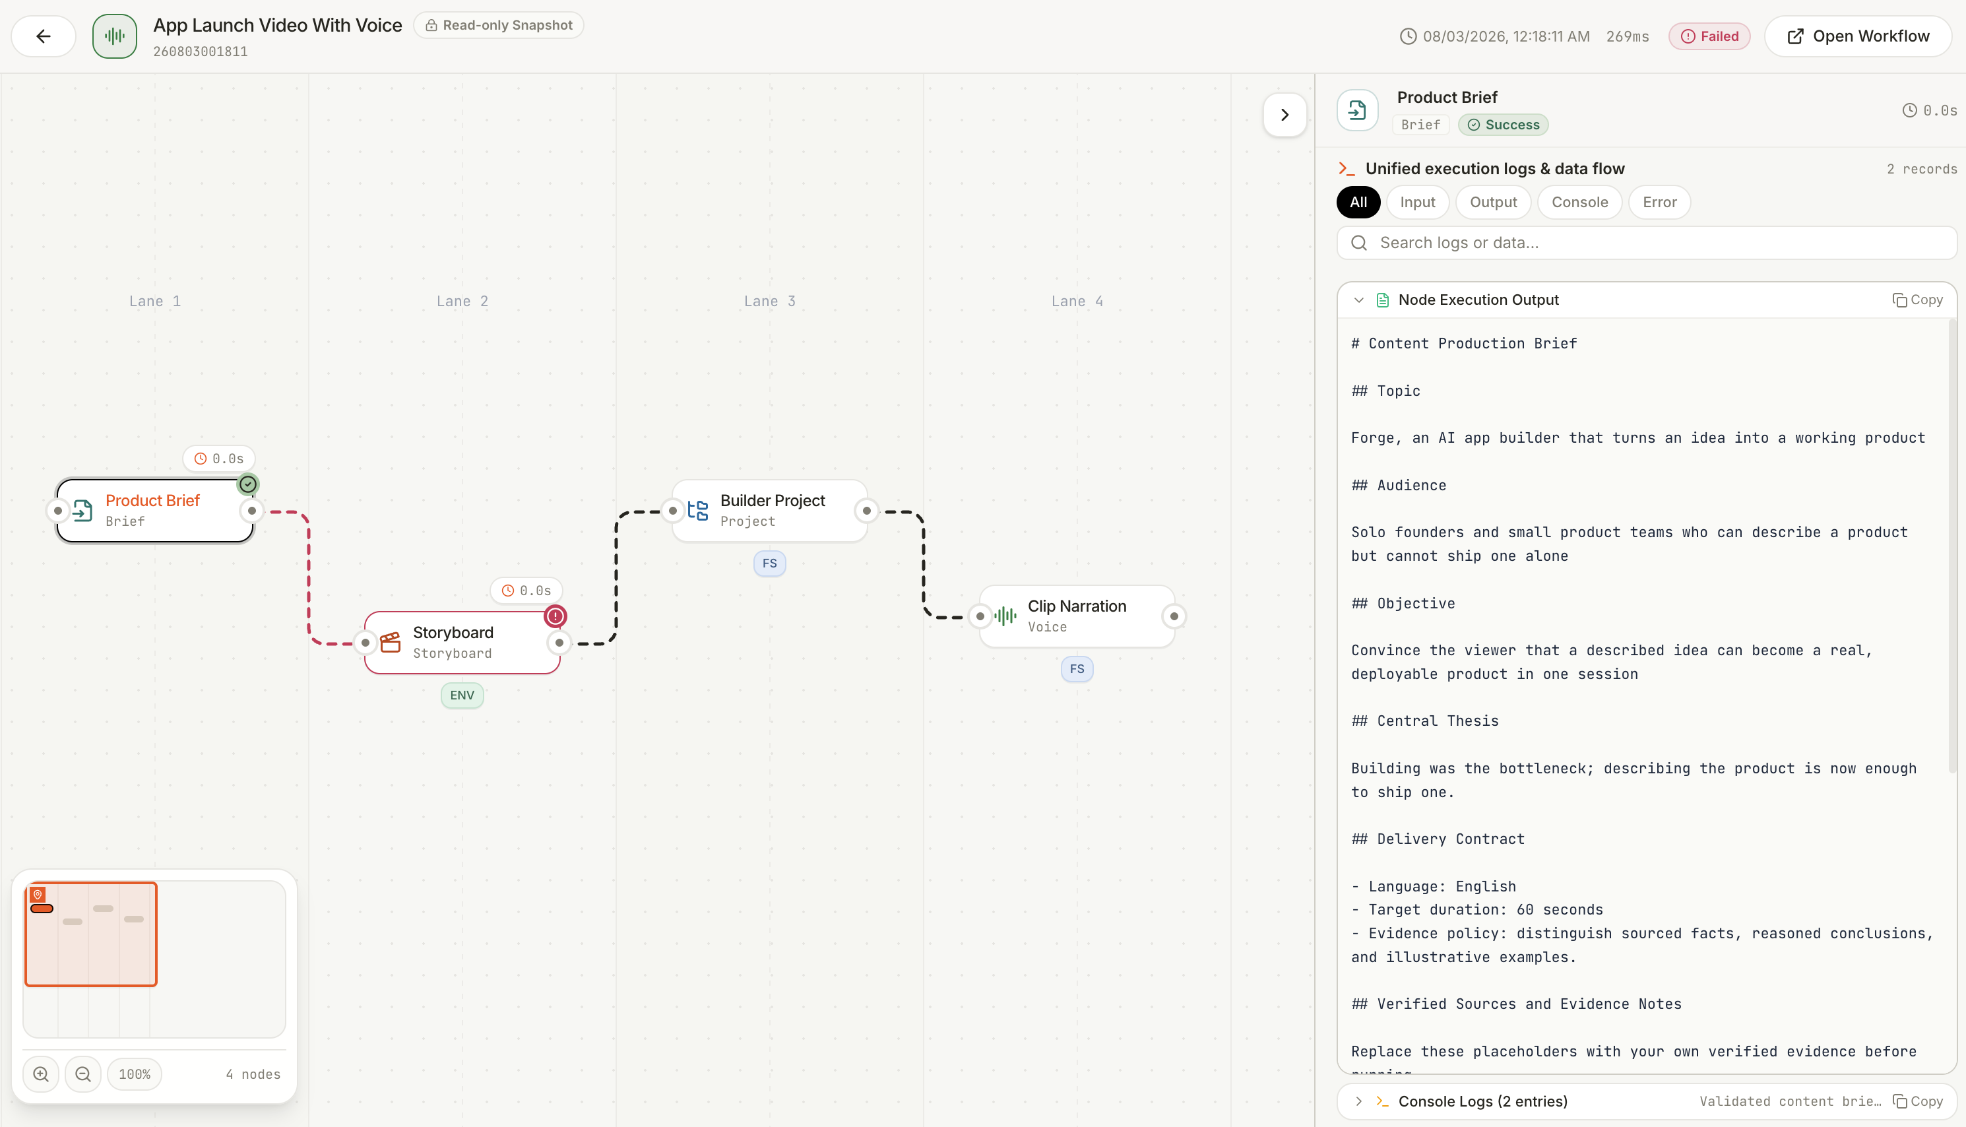1966x1127 pixels.
Task: Click the Lane 2 label
Action: tap(462, 301)
